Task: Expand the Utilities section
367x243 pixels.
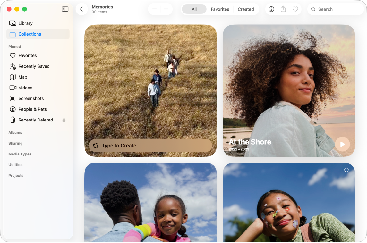Action: [x=15, y=164]
